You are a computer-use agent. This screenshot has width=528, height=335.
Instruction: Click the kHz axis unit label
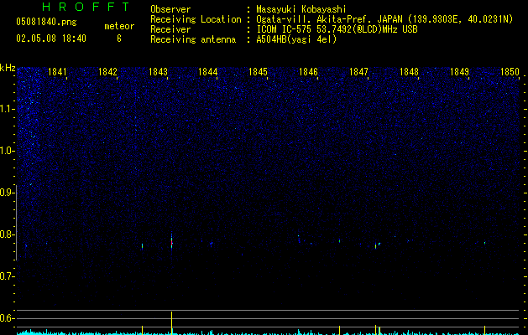(8, 68)
